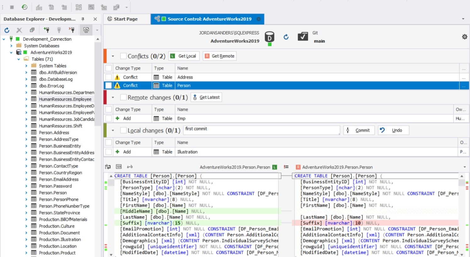Collapse the Local changes section

113,130
